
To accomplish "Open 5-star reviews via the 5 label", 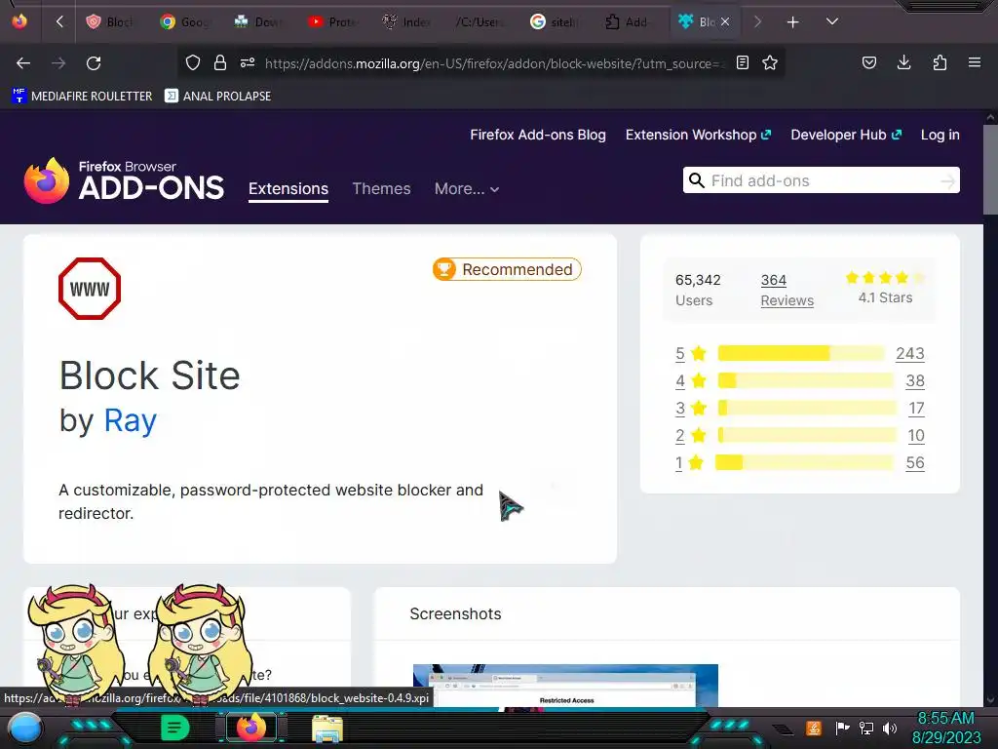I will (679, 353).
